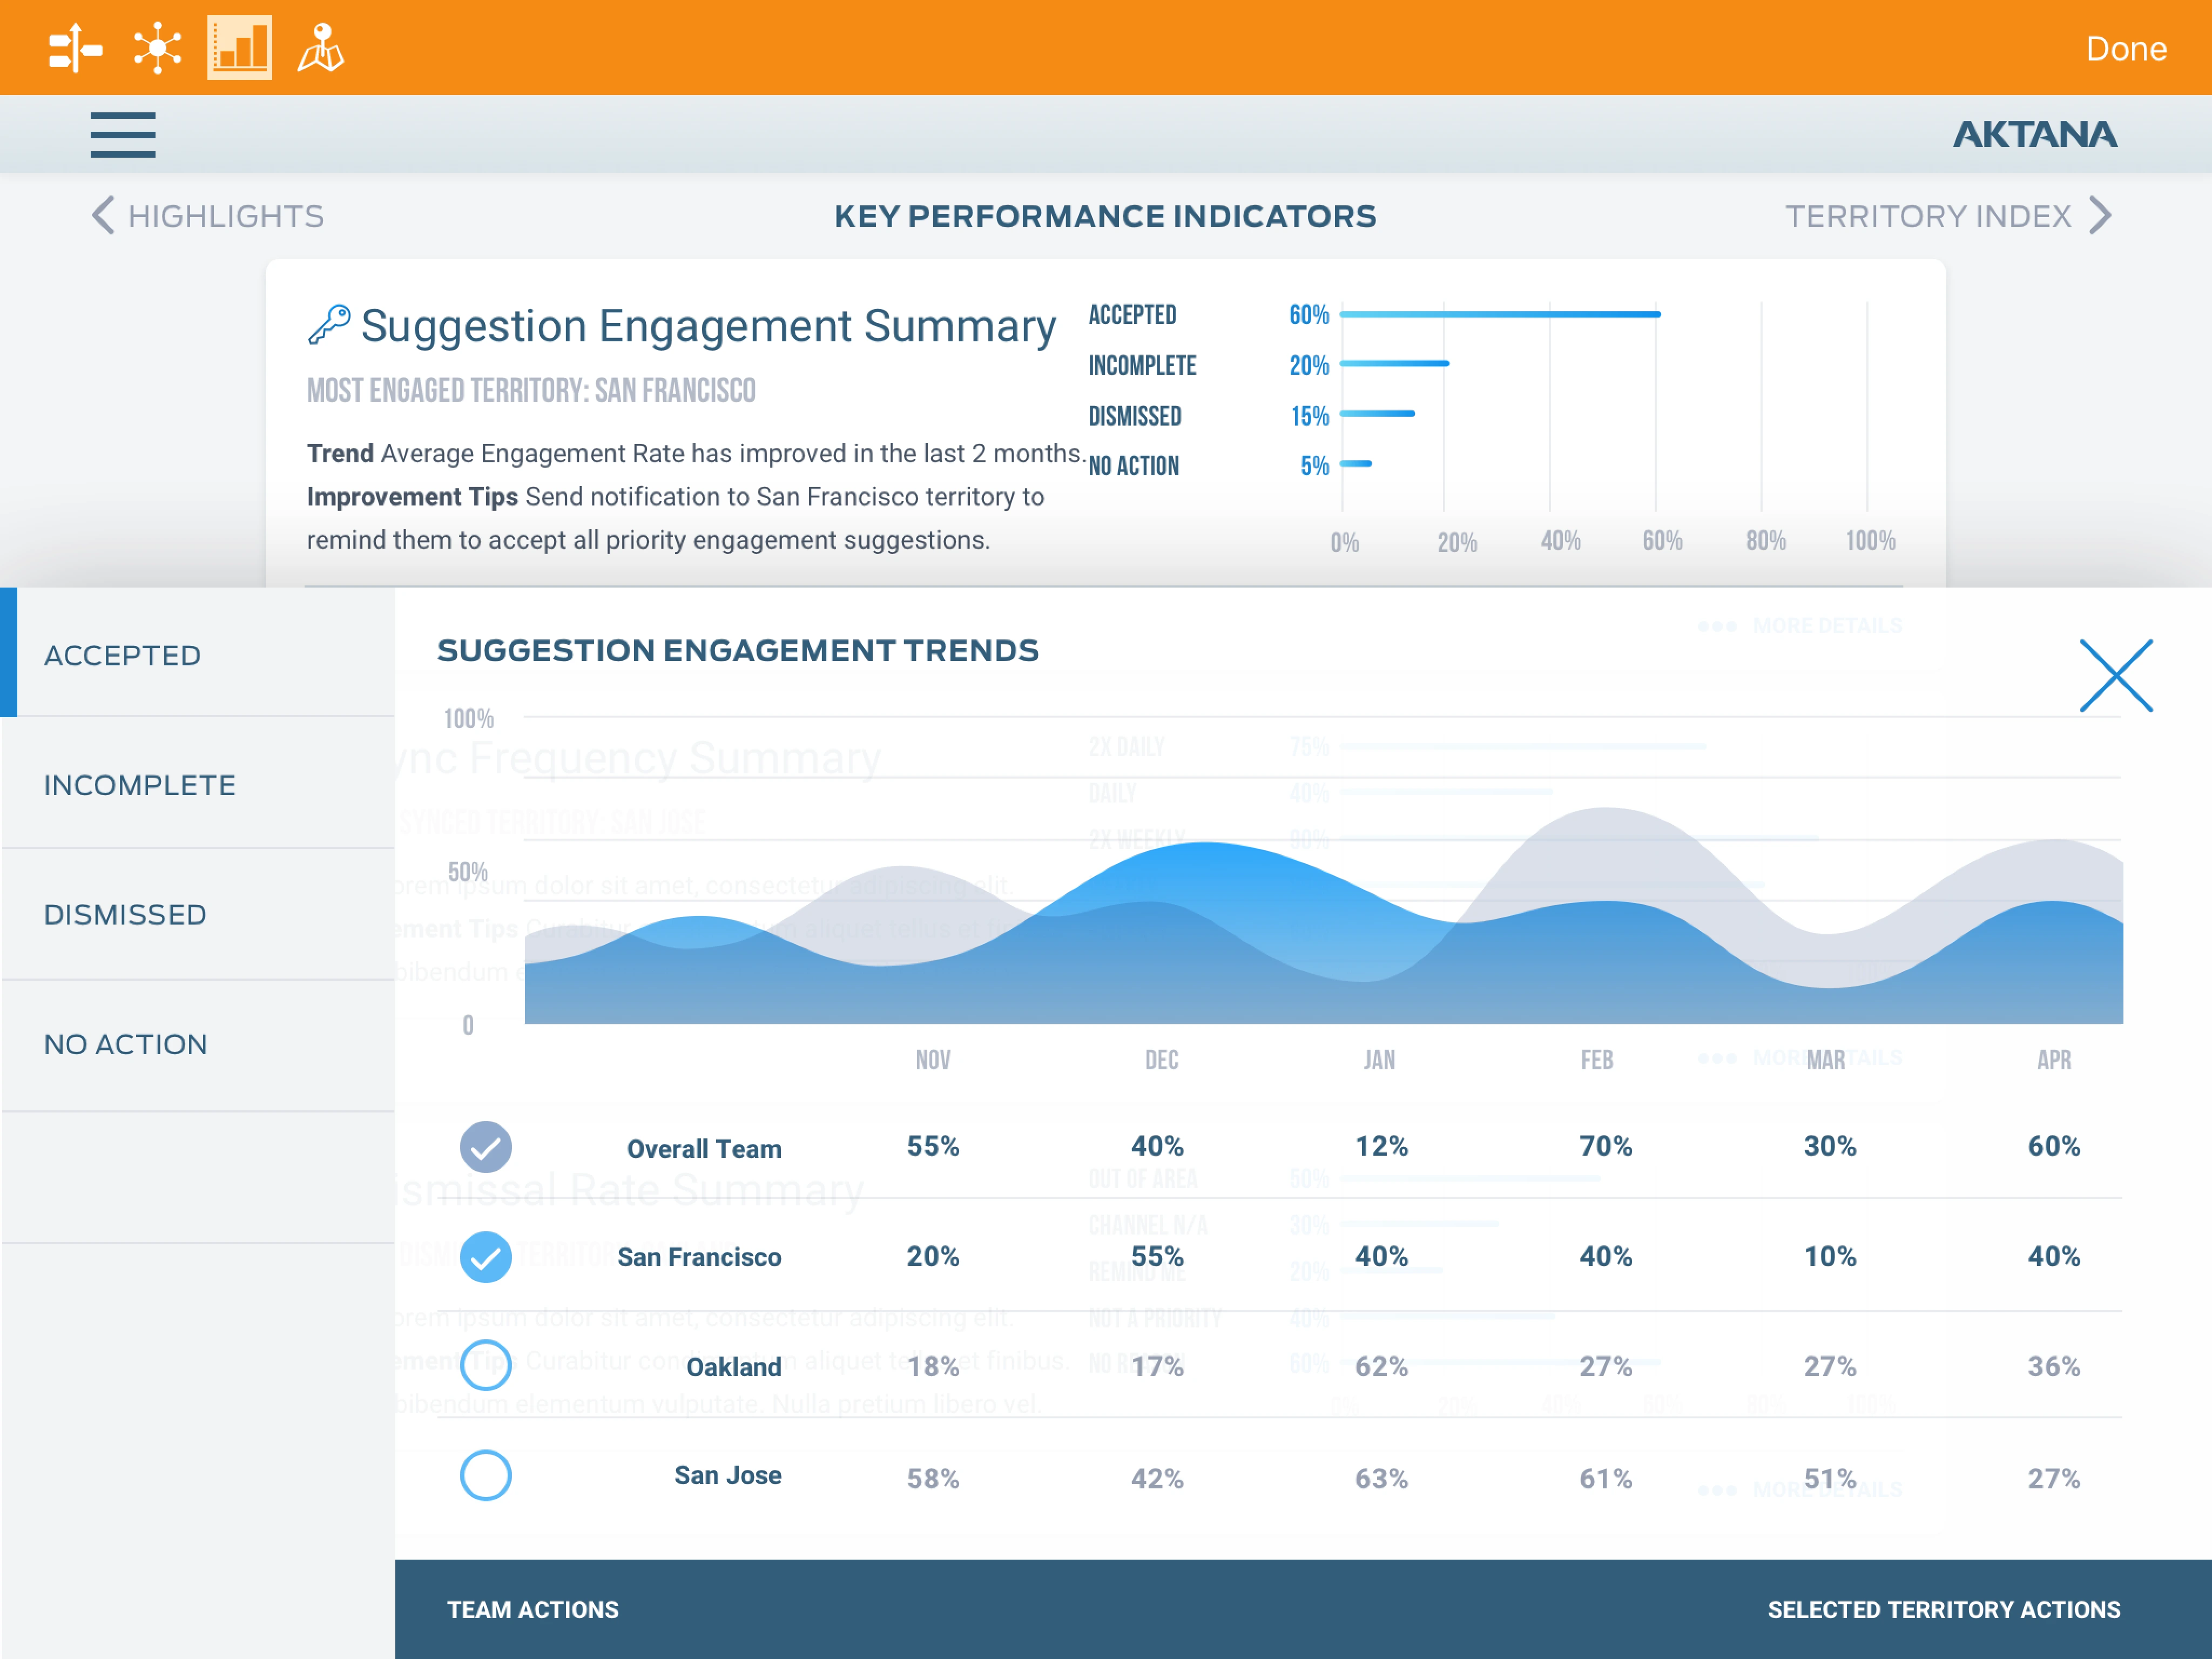Uncheck the Overall Team checkbox
2212x1659 pixels.
pos(485,1147)
